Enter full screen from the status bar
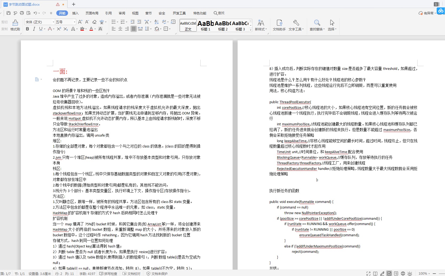445x276 pixels. pyautogui.click(x=368, y=273)
